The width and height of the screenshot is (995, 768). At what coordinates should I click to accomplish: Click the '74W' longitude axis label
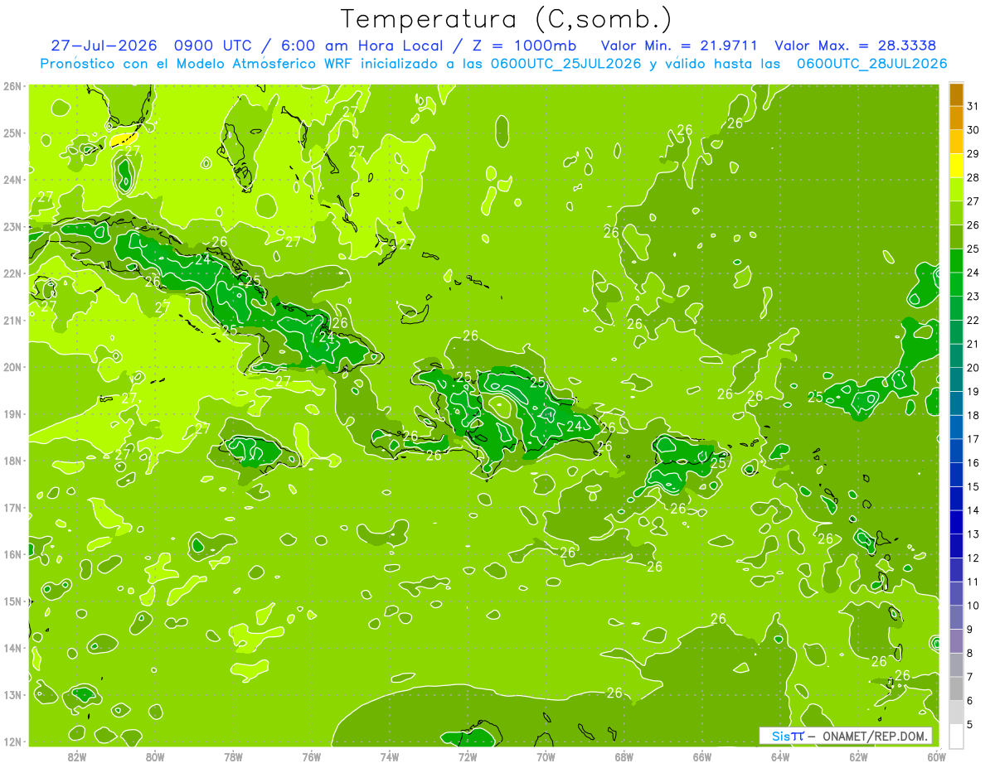389,756
